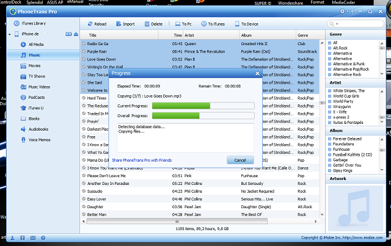Click the help question mark icon
This screenshot has width=391, height=246.
pyautogui.click(x=43, y=238)
